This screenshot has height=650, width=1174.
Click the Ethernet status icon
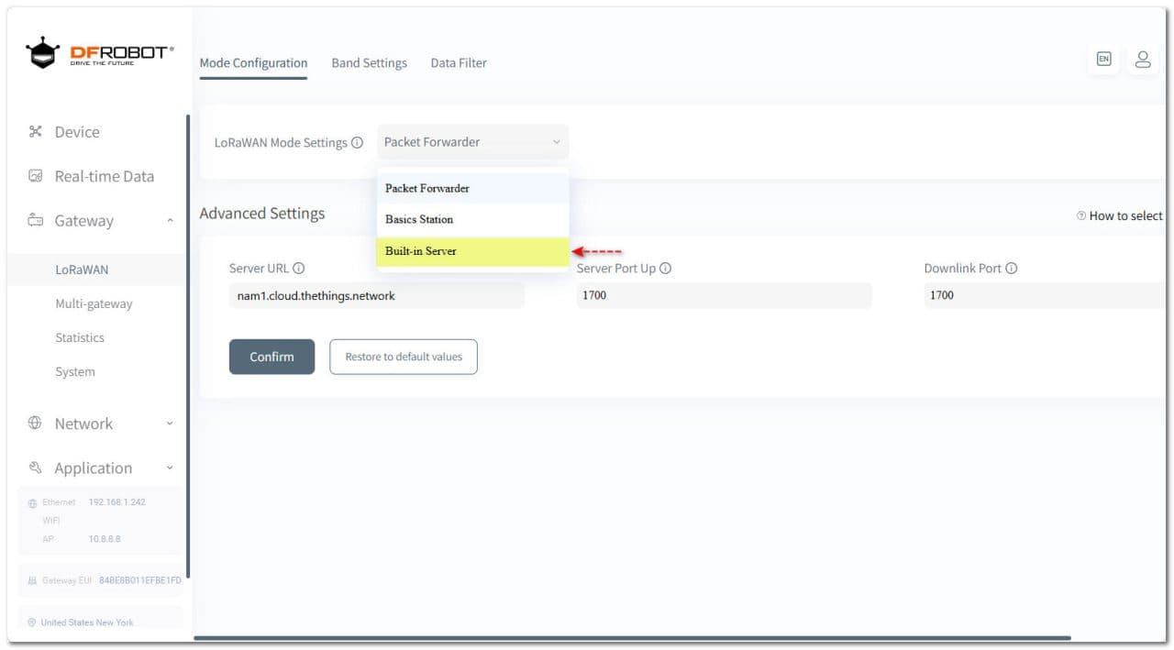(x=33, y=503)
